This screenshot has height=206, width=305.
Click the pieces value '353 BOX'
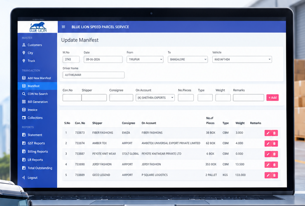tap(211, 164)
